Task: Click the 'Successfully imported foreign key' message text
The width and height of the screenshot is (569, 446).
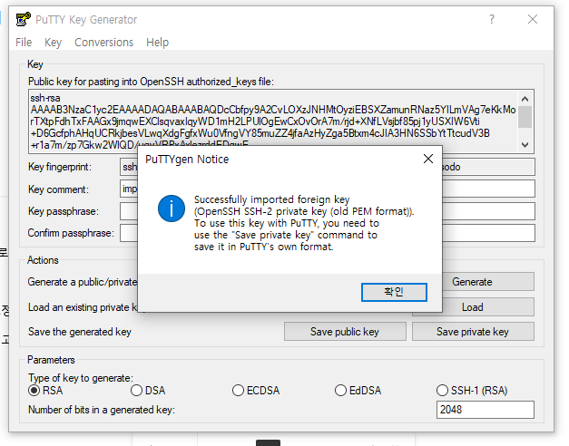Action: pyautogui.click(x=272, y=199)
